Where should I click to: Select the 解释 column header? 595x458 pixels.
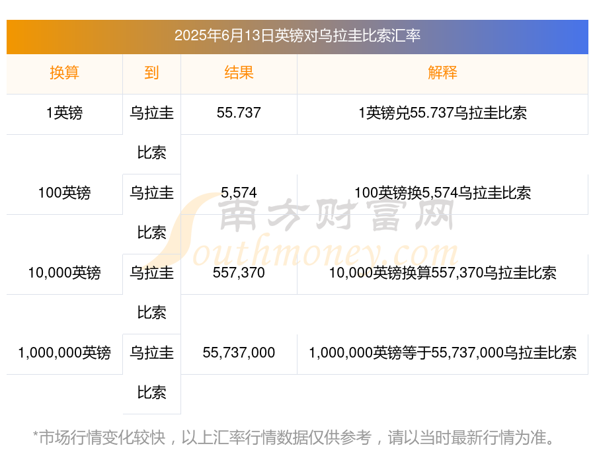[442, 73]
